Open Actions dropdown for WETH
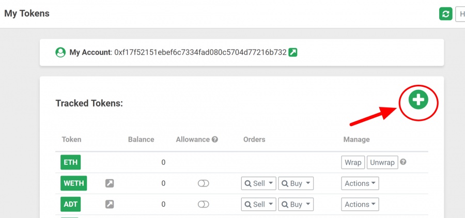Screen dimensions: 465x218 (x=360, y=183)
